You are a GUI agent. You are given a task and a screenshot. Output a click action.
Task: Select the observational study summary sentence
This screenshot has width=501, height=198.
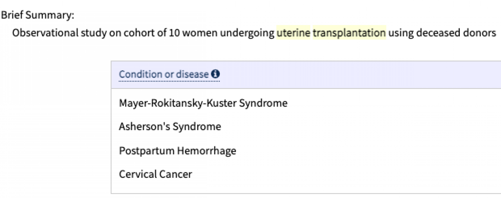254,32
